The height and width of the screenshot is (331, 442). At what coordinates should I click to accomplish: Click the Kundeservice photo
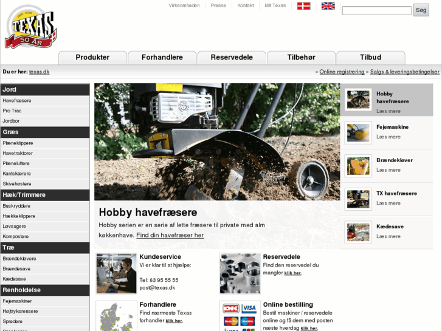click(x=116, y=273)
